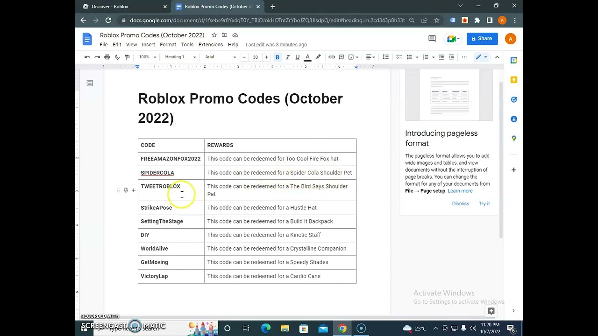Viewport: 598px width, 336px height.
Task: Open the Help menu
Action: click(x=233, y=44)
